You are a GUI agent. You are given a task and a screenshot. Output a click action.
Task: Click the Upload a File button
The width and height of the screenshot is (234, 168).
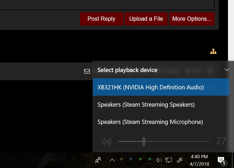(x=146, y=19)
